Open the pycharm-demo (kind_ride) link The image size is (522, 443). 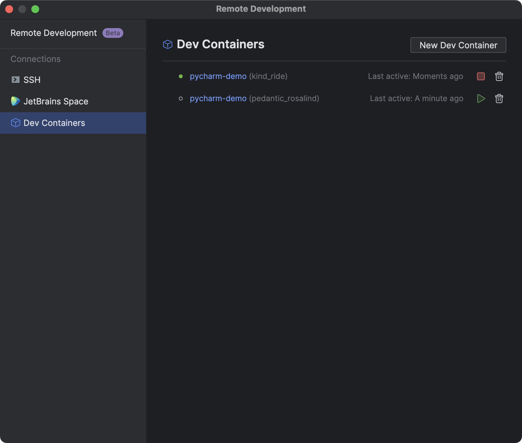218,76
